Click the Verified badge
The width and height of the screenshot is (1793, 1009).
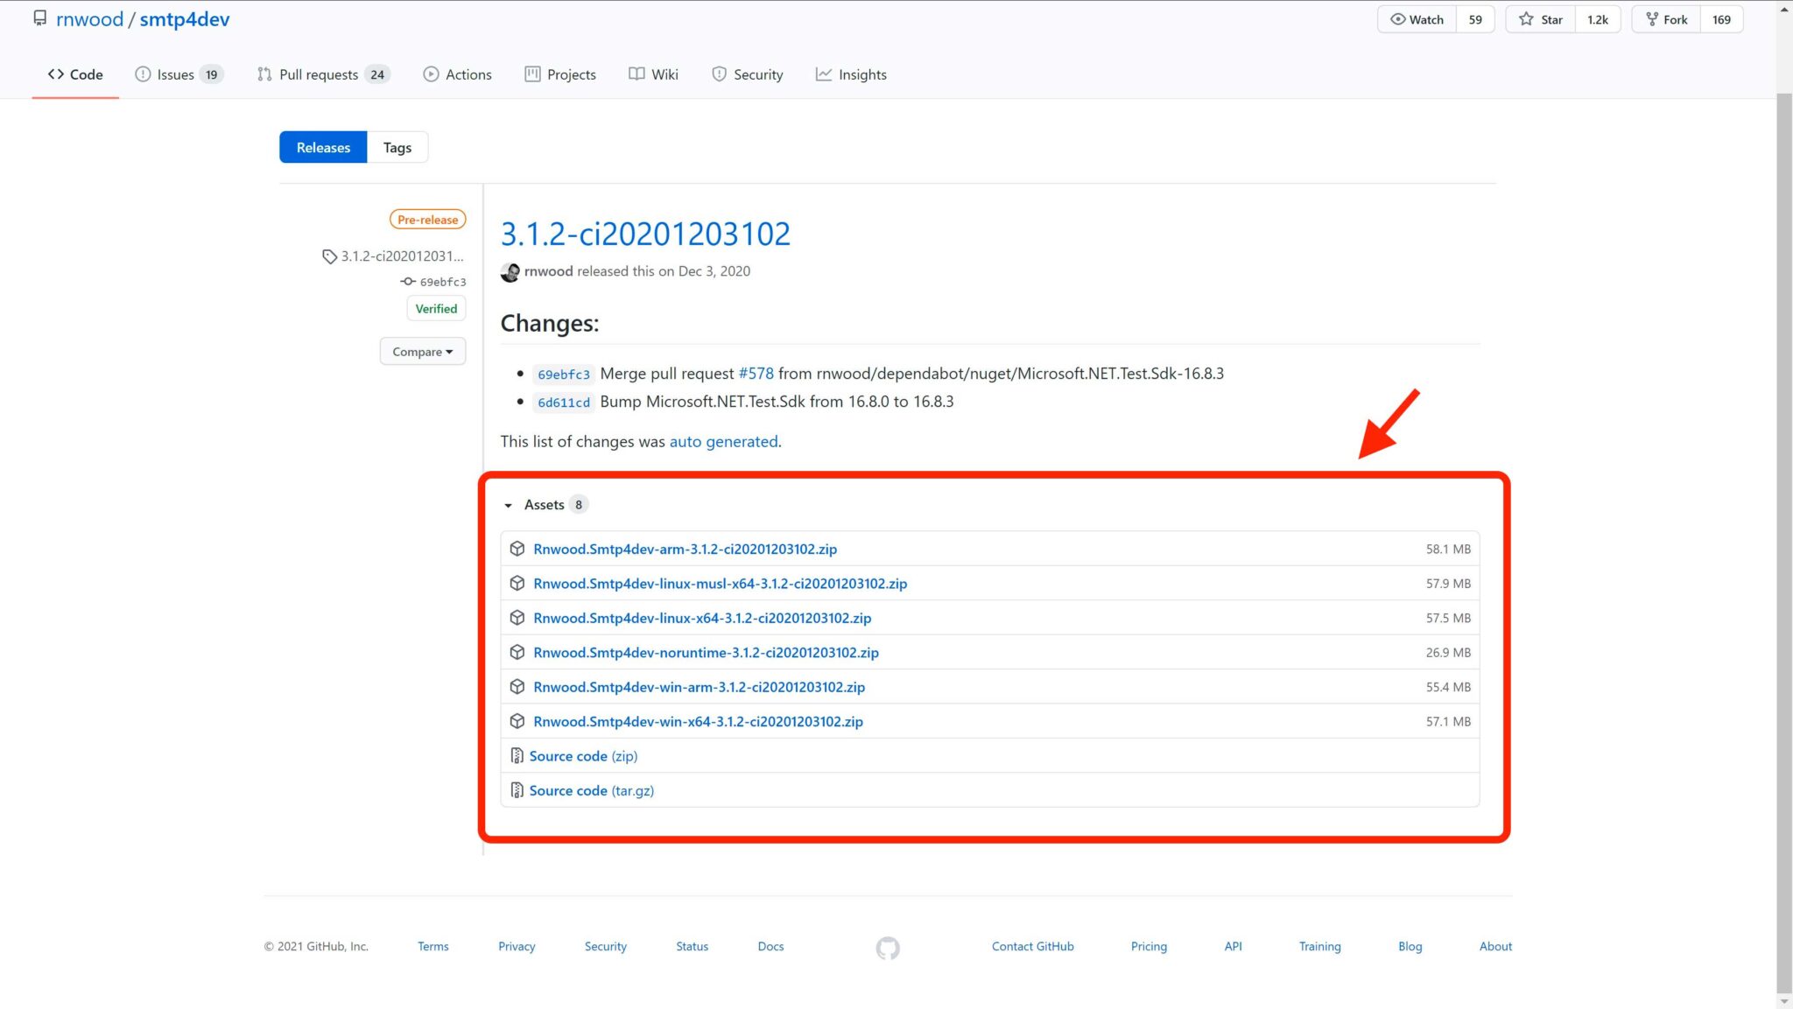pyautogui.click(x=435, y=308)
